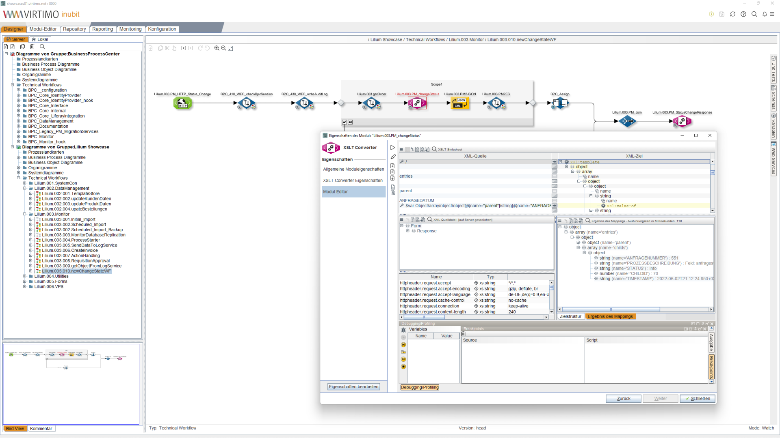Open XSLT Converter Eigenschaften section
This screenshot has height=438, width=780.
353,180
